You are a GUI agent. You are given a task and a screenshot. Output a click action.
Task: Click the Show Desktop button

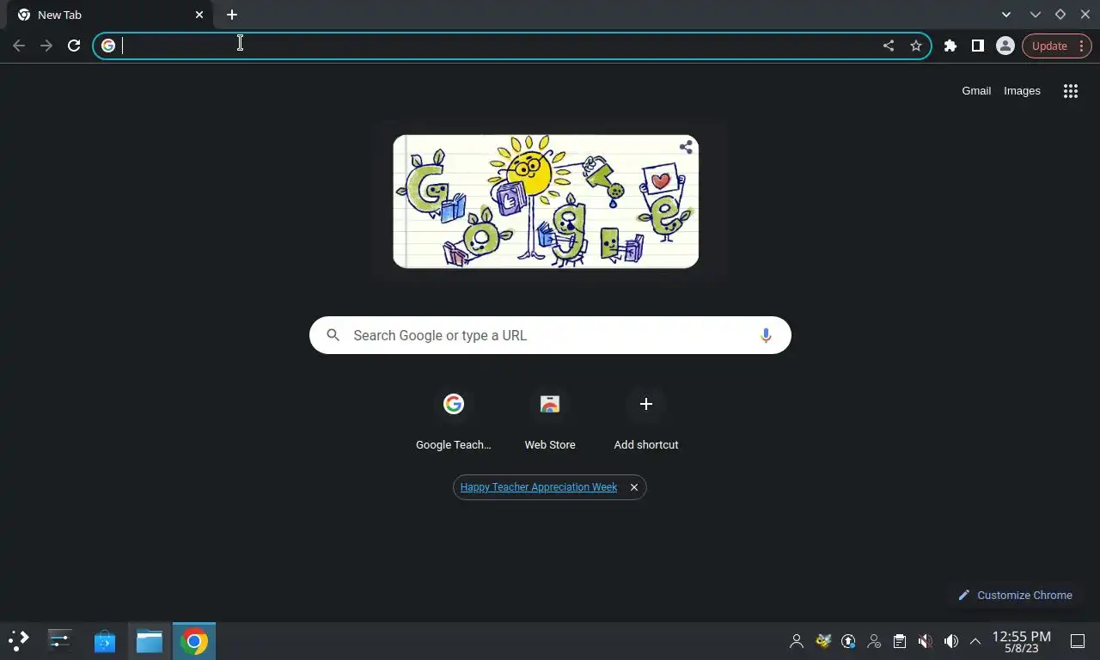(1078, 641)
